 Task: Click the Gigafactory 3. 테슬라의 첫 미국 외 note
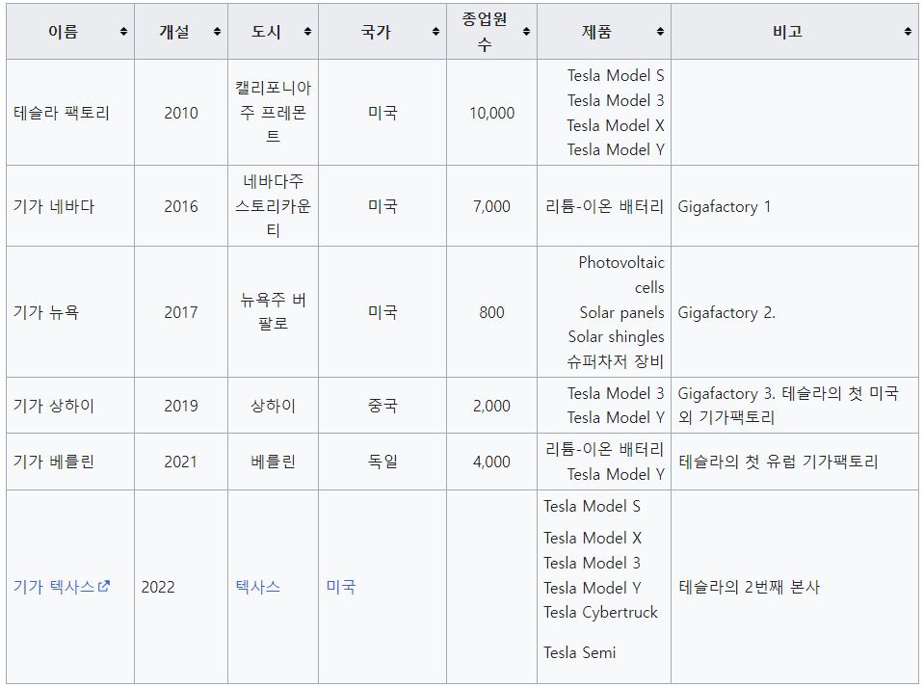tap(788, 405)
